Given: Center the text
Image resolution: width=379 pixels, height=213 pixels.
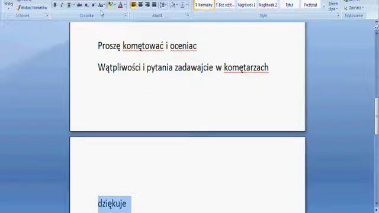Looking at the screenshot, I should point(140,5).
